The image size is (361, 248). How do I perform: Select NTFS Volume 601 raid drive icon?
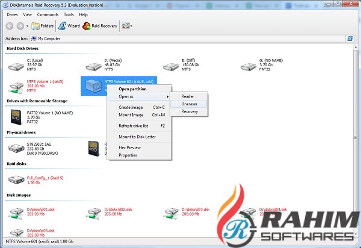pyautogui.click(x=93, y=86)
